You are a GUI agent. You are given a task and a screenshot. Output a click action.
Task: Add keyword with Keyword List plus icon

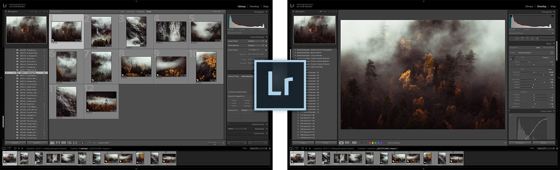[228, 124]
